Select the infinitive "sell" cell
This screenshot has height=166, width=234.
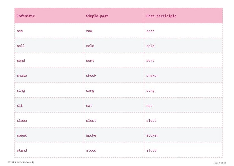point(21,46)
